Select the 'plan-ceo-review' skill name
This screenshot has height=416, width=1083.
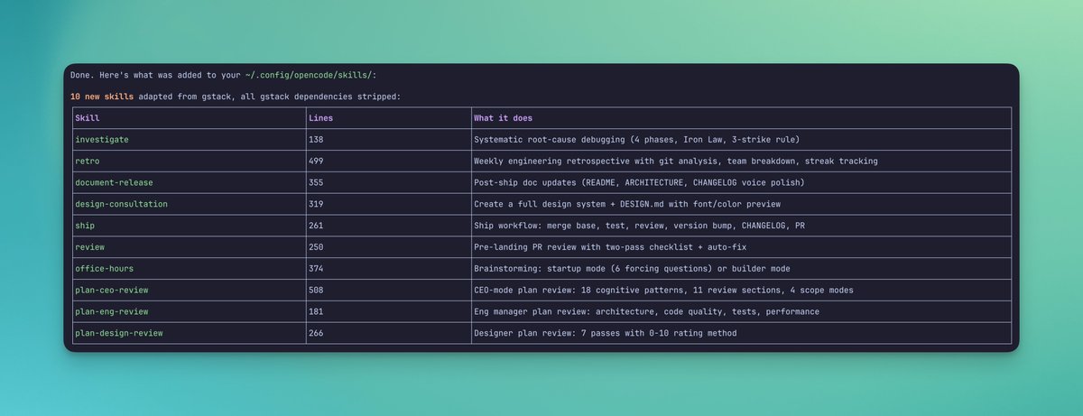click(x=111, y=291)
